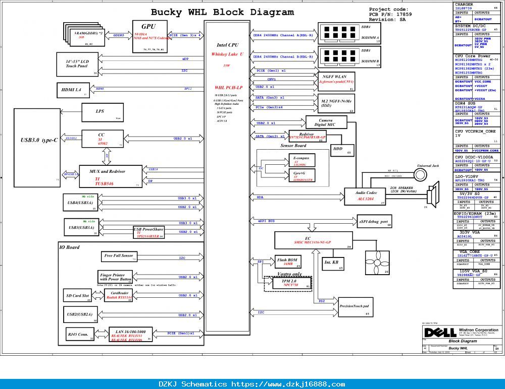The width and height of the screenshot is (505, 389).
Task: Select the NGFF WLAN block
Action: [336, 82]
